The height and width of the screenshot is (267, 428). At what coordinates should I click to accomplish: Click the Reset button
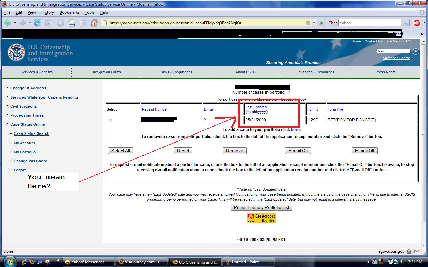tap(183, 151)
